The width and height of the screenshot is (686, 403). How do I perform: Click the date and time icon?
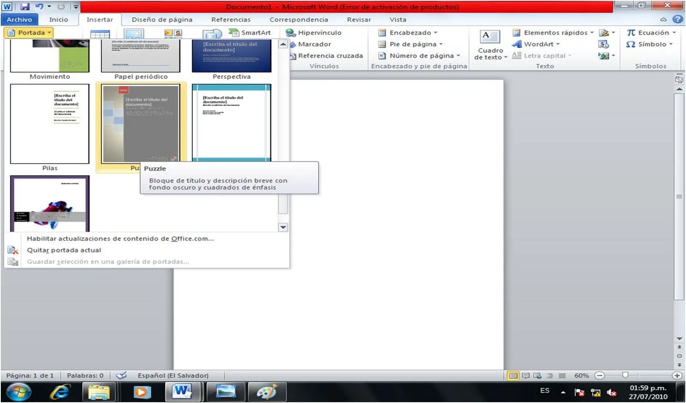[604, 44]
